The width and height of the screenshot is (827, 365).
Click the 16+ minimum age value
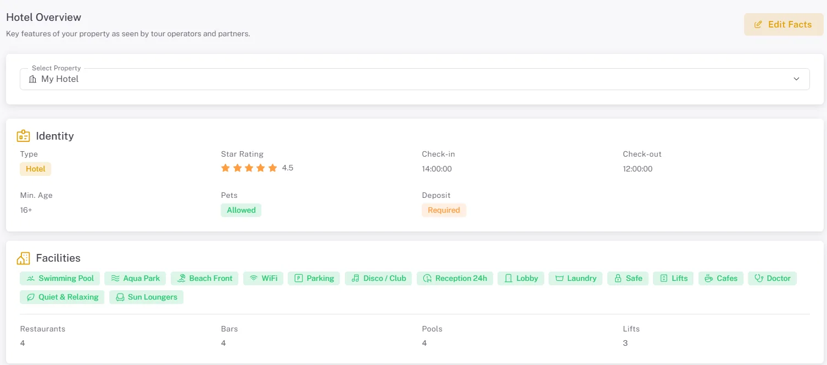tap(26, 210)
